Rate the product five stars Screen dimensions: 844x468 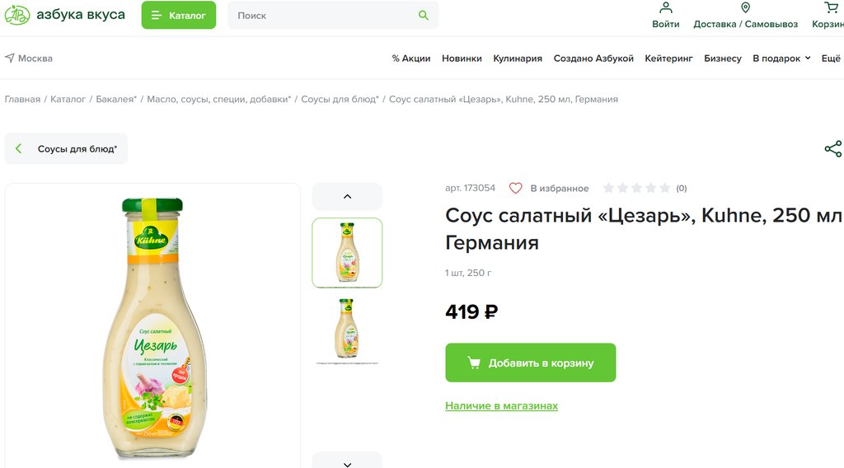664,189
